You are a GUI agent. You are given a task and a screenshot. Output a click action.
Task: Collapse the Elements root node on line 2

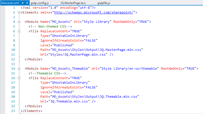(19, 13)
